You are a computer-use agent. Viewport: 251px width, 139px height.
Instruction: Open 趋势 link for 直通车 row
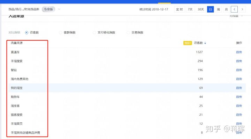pos(239,52)
